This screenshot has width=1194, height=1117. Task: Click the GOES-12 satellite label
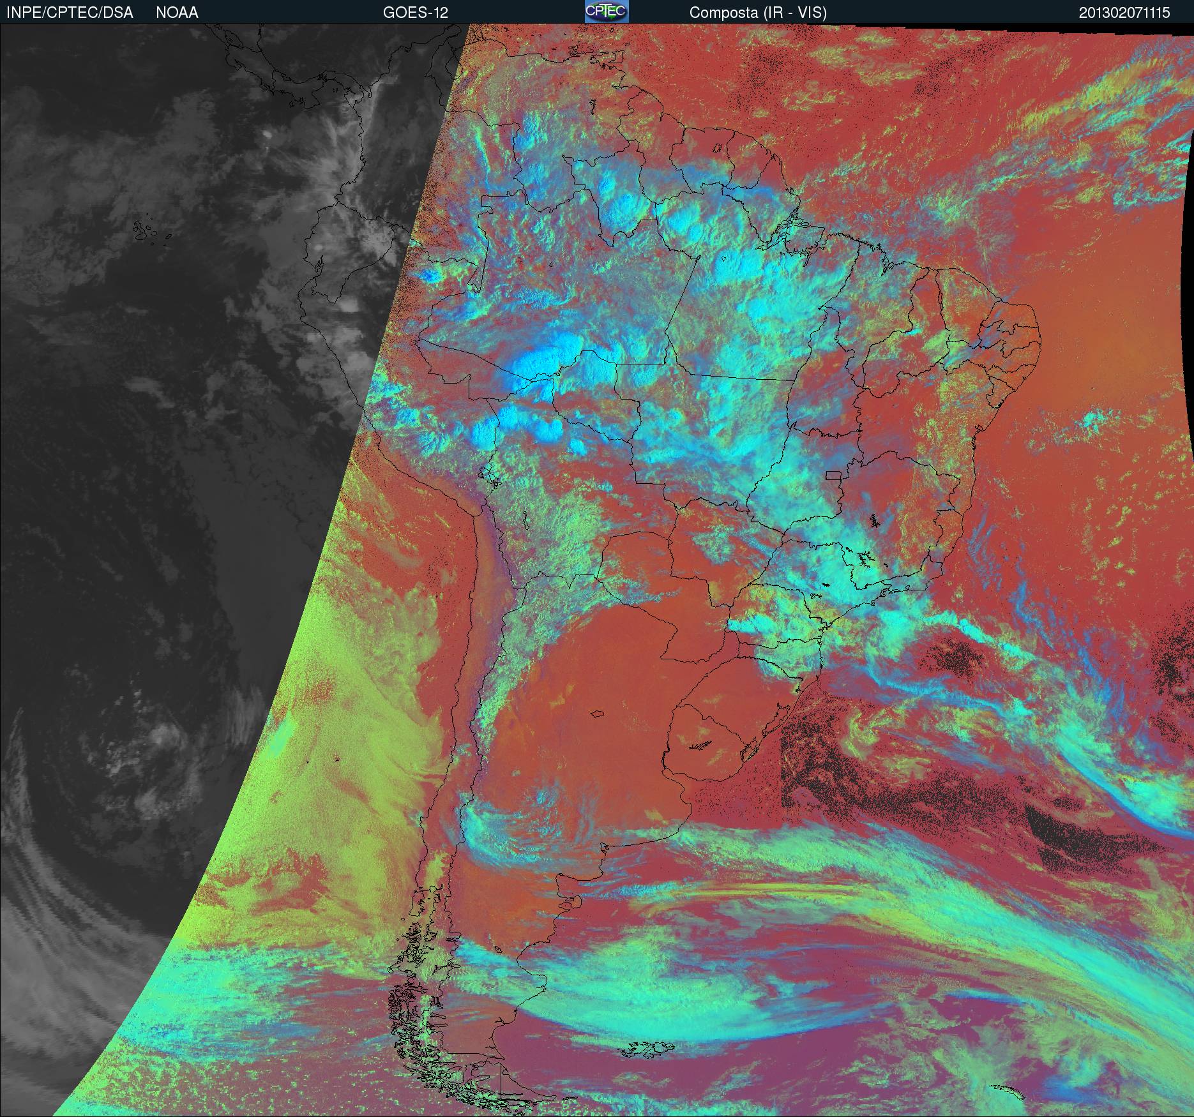(415, 13)
